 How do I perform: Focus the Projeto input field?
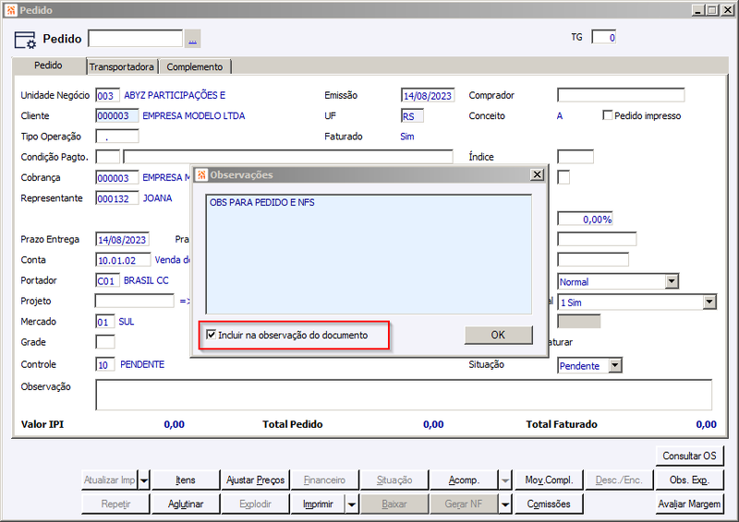(x=134, y=301)
